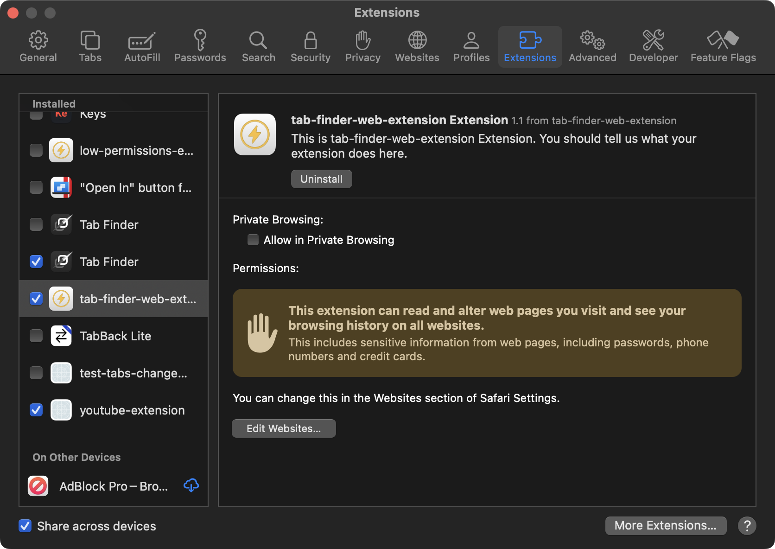Click the help question mark button
The height and width of the screenshot is (549, 775).
[747, 526]
